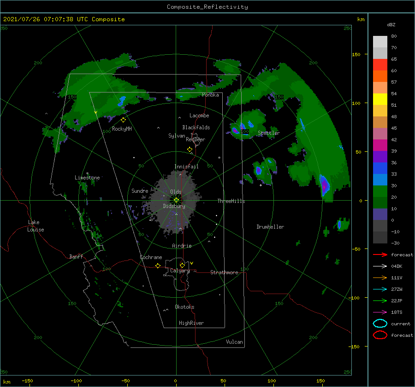415x387 pixels.
Task: Click the bright green swatch between 30 and 20
Action: [x=380, y=191]
